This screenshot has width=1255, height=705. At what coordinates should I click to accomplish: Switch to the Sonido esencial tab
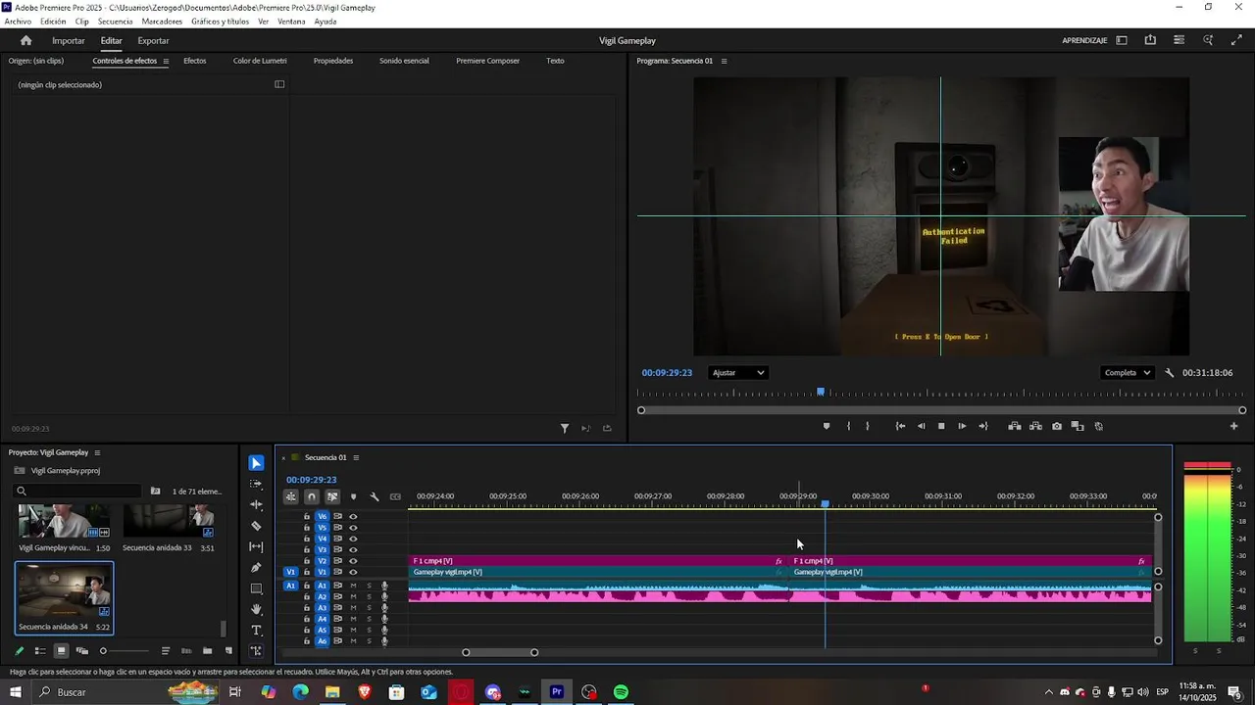click(x=404, y=61)
